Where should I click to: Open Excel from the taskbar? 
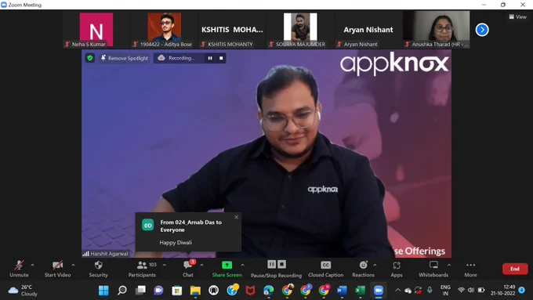tap(360, 291)
